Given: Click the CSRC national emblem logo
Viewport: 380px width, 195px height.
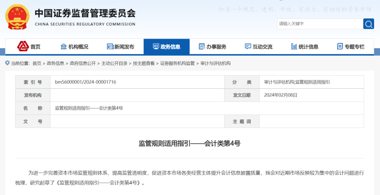Looking at the screenshot, I should point(18,17).
